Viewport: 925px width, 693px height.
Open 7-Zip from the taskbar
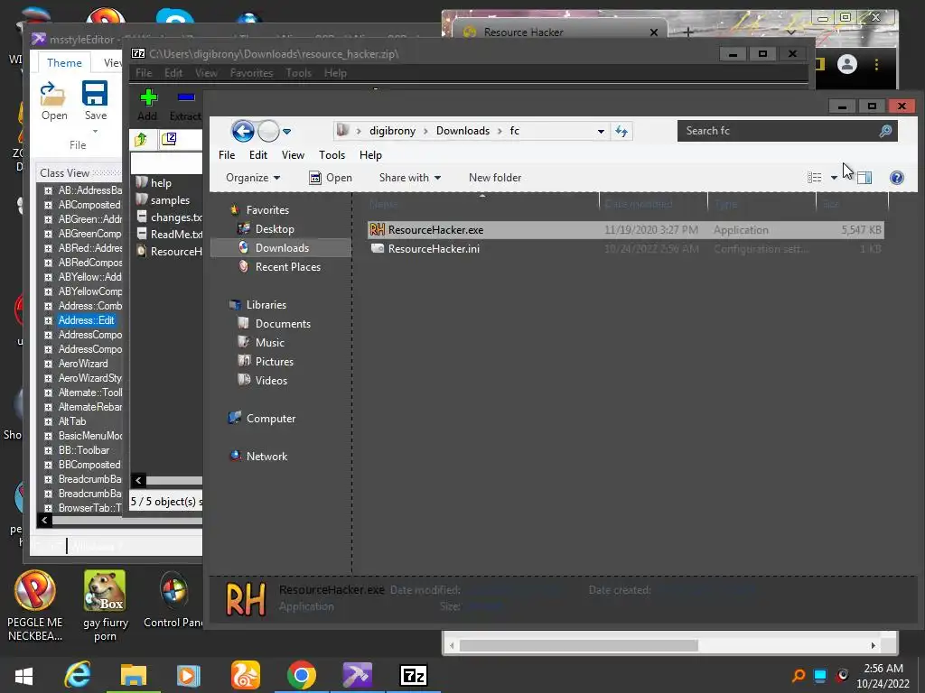point(413,675)
